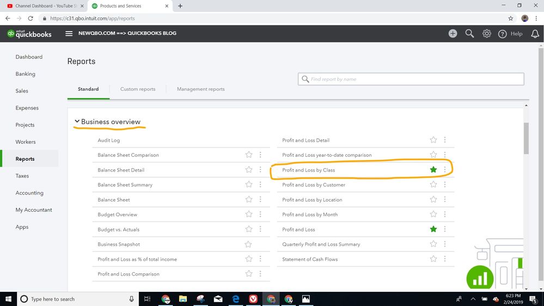Go to Banking in the sidebar
The image size is (544, 306).
tap(26, 74)
